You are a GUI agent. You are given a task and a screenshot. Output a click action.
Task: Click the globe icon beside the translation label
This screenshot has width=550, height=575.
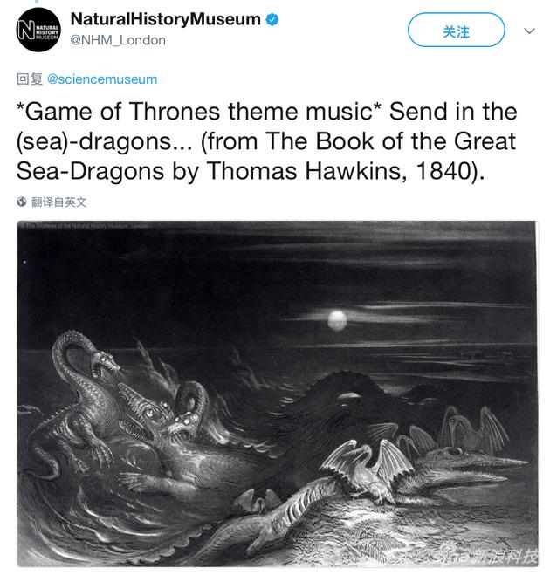tap(22, 202)
